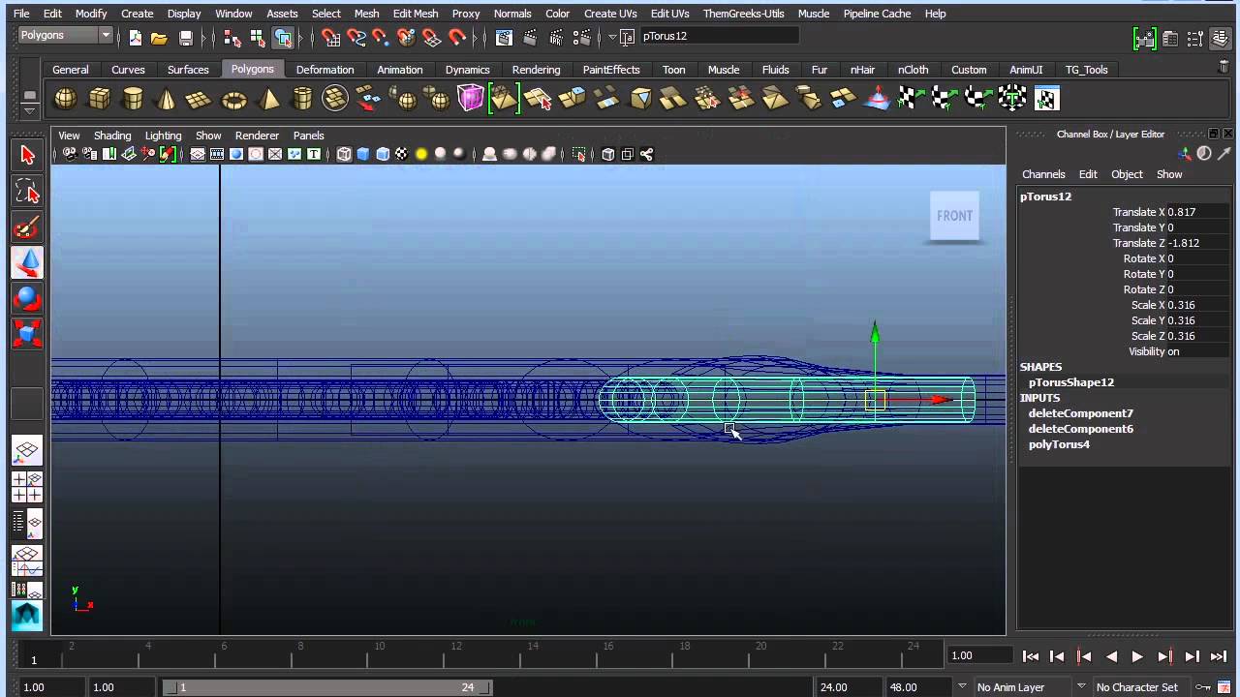Switch to the TG_Tools shelf tab
Screen dimensions: 1240x697
(x=1086, y=70)
